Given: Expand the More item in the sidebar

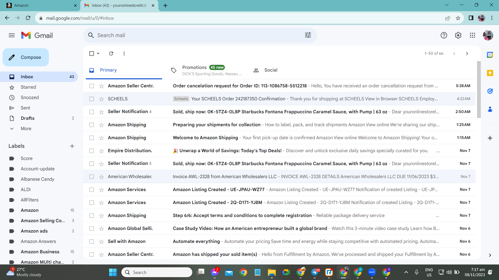Looking at the screenshot, I should pyautogui.click(x=26, y=129).
